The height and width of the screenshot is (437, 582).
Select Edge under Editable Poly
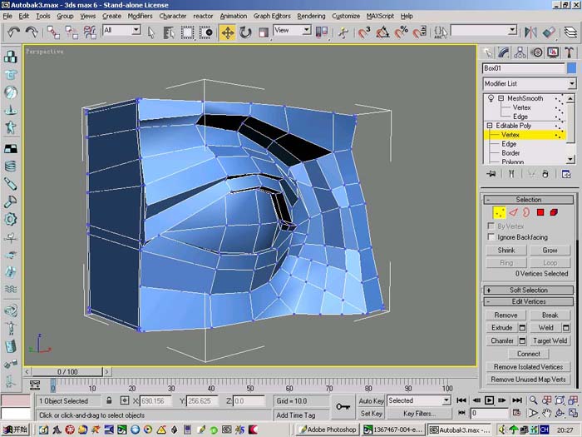(509, 144)
